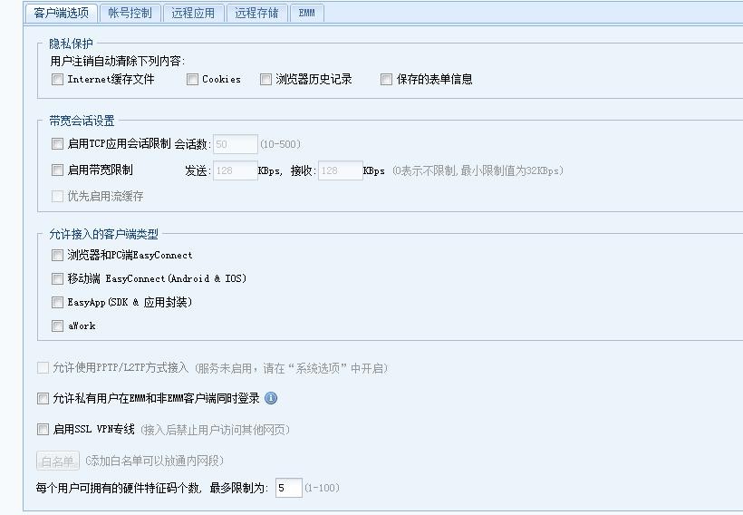743x515 pixels.
Task: Click the 白名单 button
Action: pos(57,461)
